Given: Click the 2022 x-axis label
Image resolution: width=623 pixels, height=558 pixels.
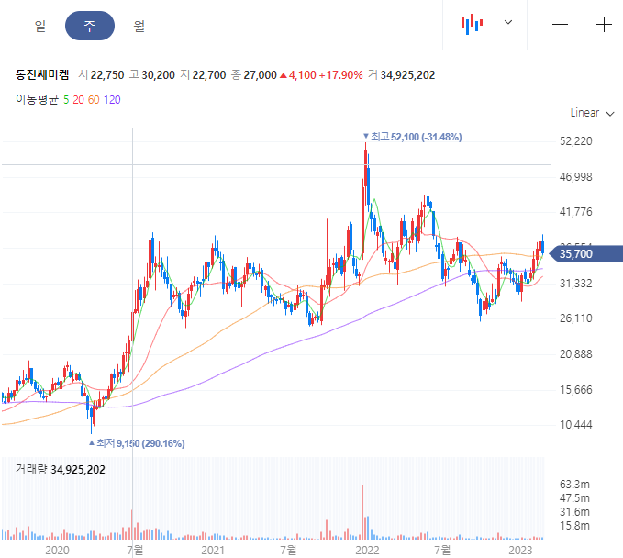Looking at the screenshot, I should pos(367,551).
